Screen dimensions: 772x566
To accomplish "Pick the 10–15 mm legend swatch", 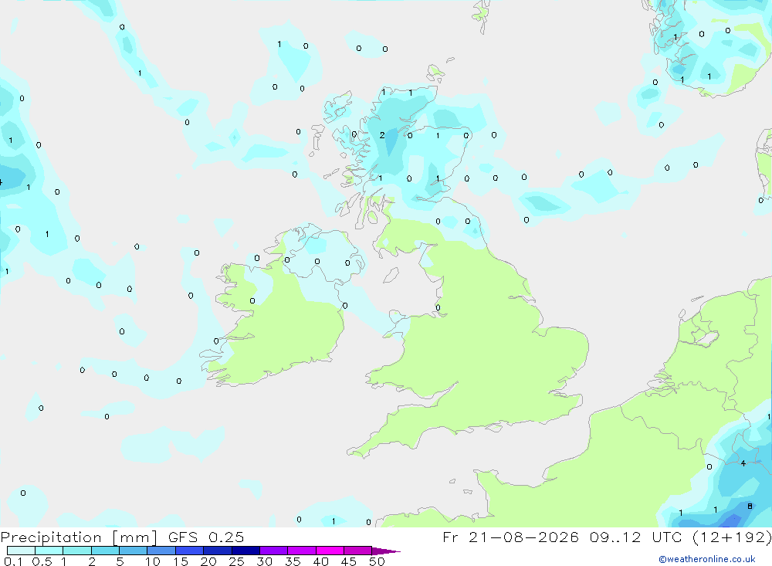I will tap(161, 551).
